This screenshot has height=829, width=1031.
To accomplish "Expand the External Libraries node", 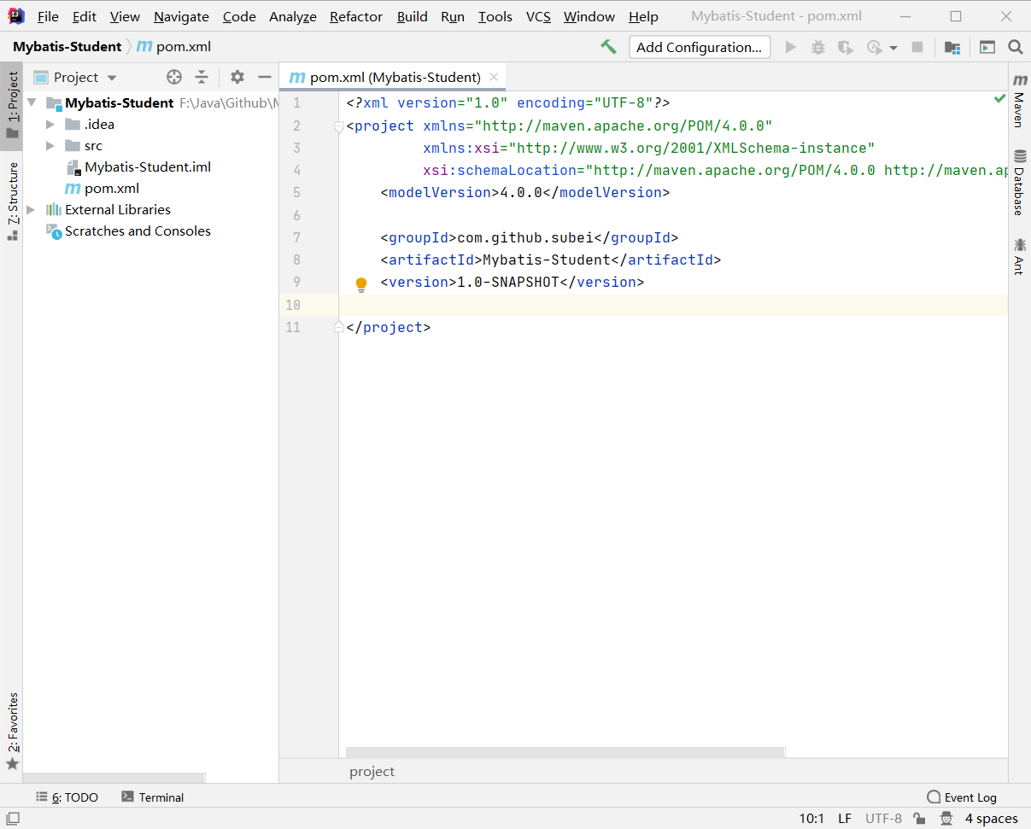I will (32, 210).
